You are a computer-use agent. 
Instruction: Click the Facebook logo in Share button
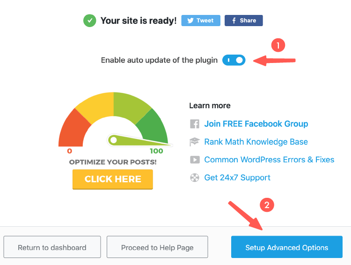pyautogui.click(x=233, y=21)
